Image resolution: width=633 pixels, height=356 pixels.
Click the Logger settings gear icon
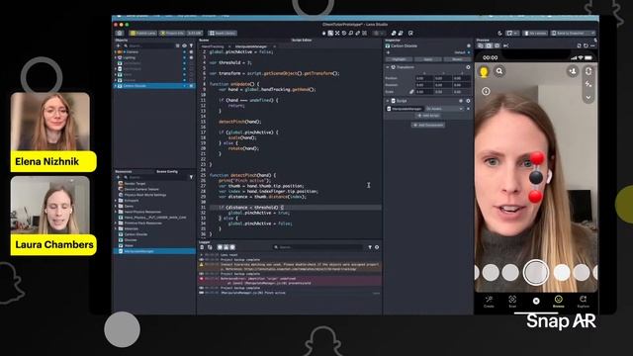click(377, 247)
